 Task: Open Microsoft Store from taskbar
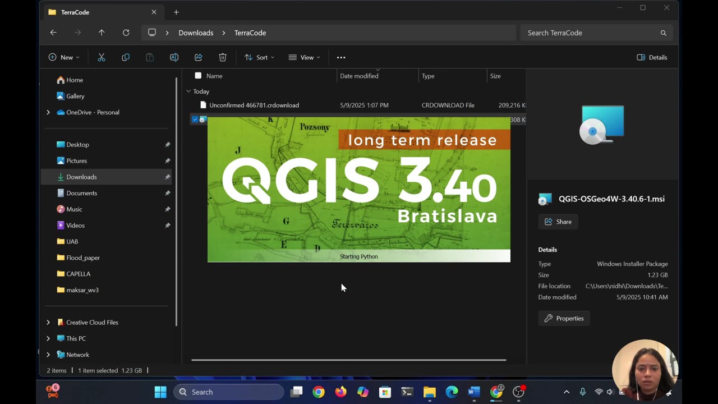pyautogui.click(x=385, y=392)
